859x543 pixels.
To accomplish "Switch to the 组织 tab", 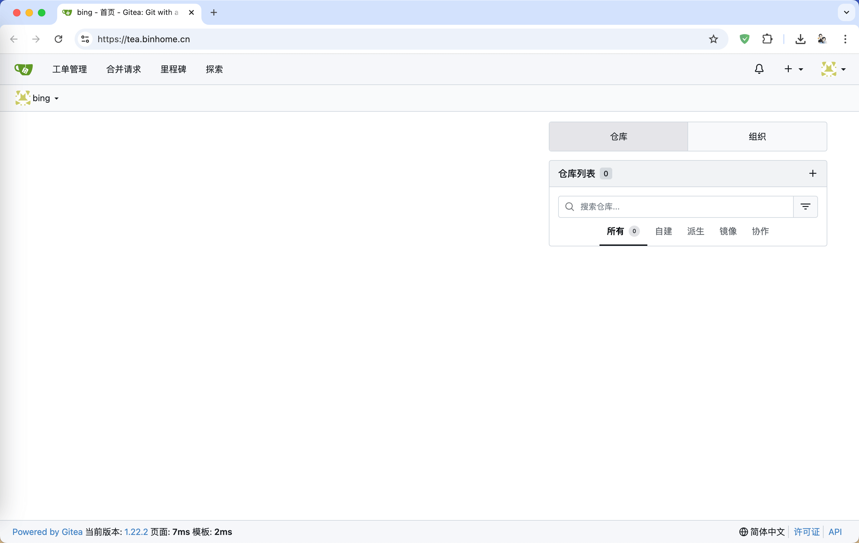I will 757,137.
